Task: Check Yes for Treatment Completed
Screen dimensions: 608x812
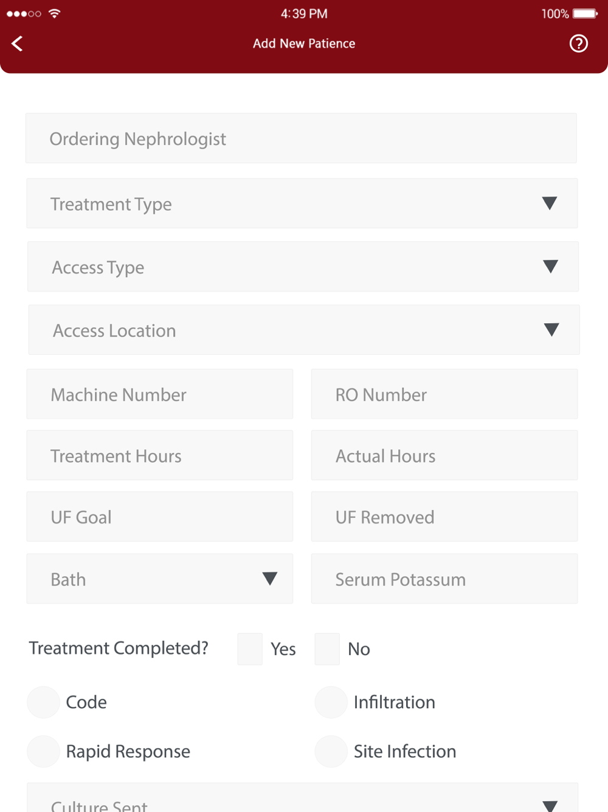Action: click(250, 649)
